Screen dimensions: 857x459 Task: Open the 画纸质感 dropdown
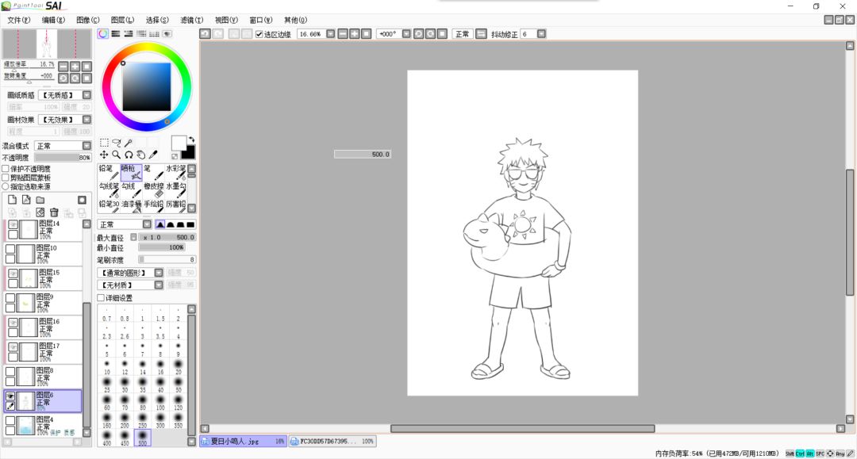tap(87, 95)
